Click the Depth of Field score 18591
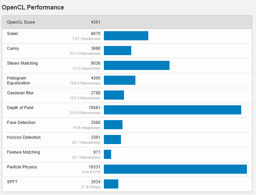Screen dimensions: 256x195 (x=94, y=108)
